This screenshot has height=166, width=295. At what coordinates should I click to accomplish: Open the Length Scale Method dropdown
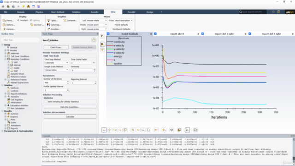[x=56, y=70]
